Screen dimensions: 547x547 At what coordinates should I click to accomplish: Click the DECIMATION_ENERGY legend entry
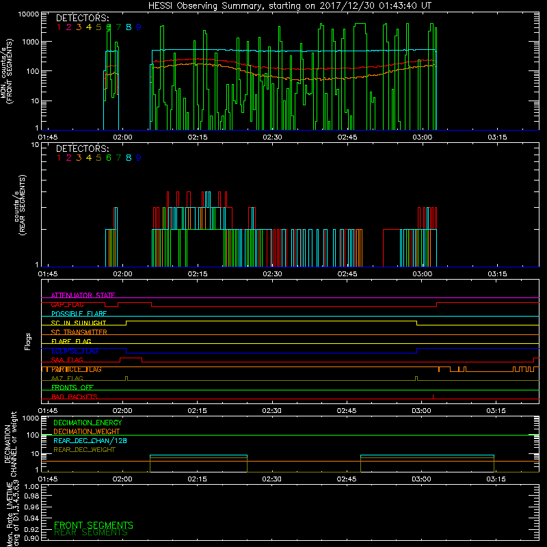point(88,423)
